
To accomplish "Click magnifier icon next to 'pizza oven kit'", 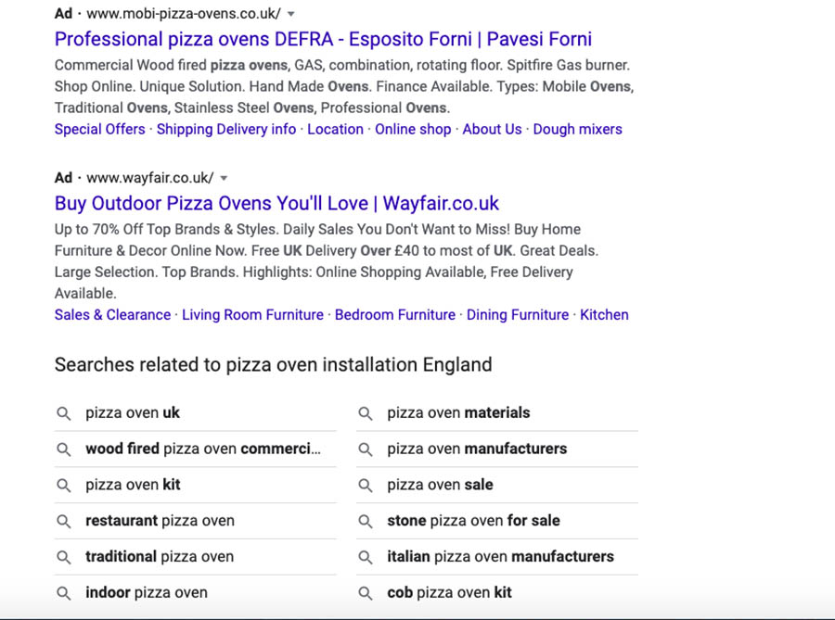I will click(x=63, y=485).
